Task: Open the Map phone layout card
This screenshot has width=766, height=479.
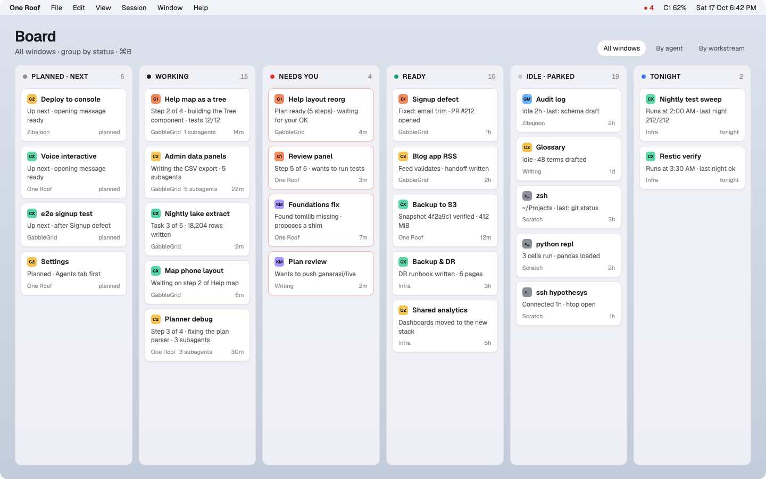Action: click(x=197, y=283)
